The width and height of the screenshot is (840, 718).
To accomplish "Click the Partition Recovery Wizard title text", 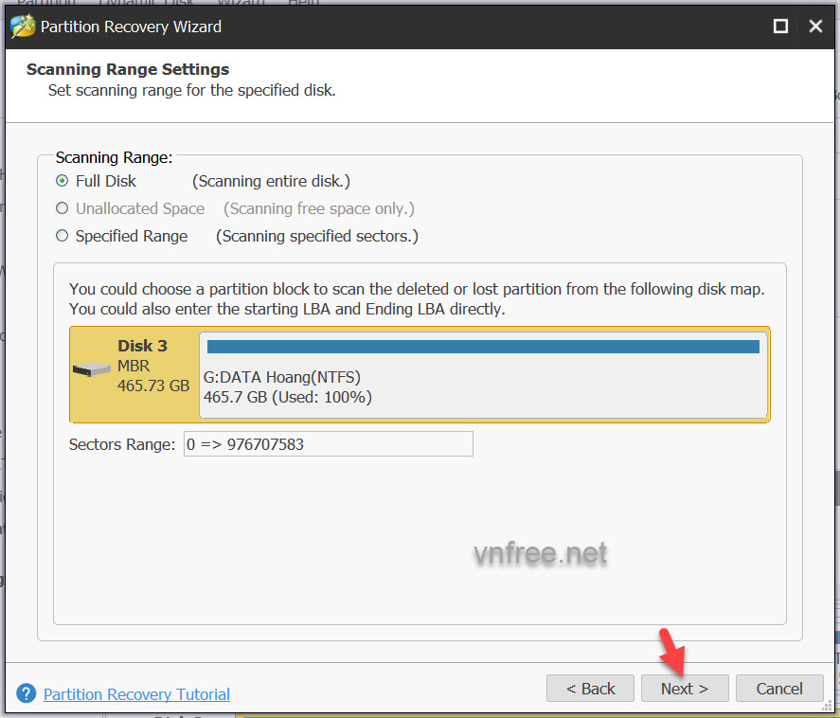I will tap(131, 27).
